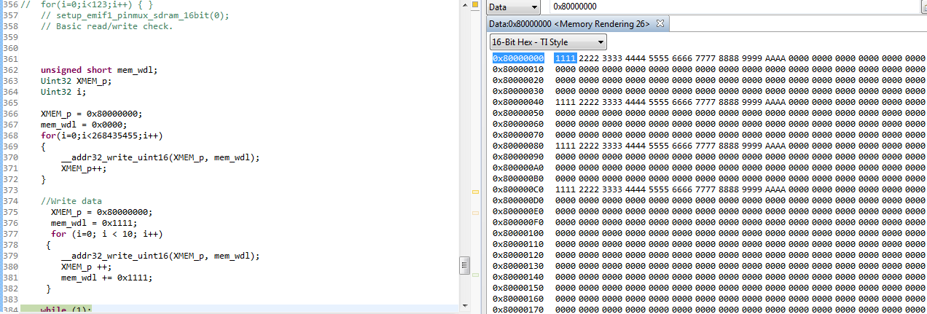This screenshot has width=927, height=314.
Task: Click the 'XMEM_p ++;' line at 380
Action: click(87, 267)
